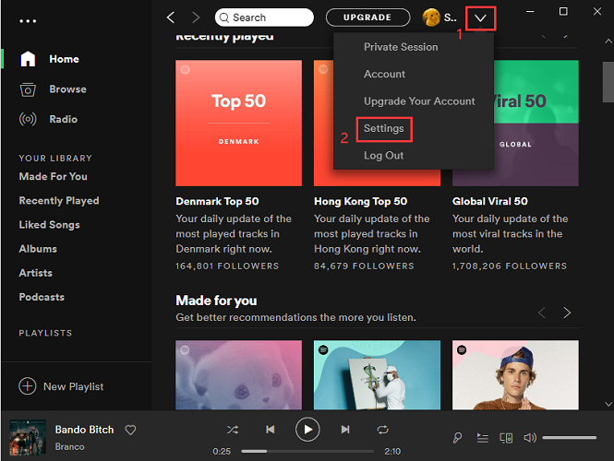The height and width of the screenshot is (461, 614).
Task: Open the play queue
Action: coord(482,438)
